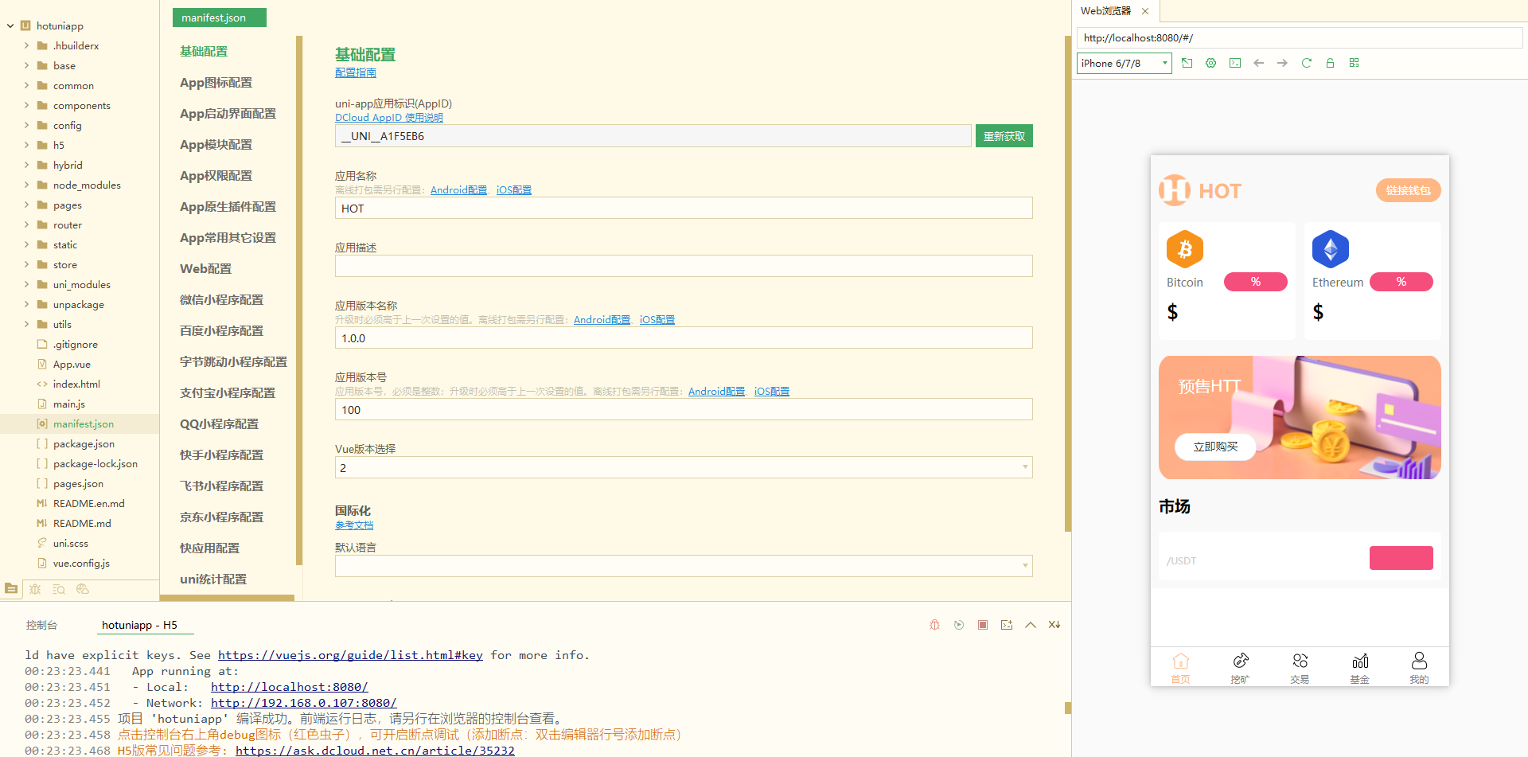Open the file search icon in the sidebar footer
Screen dimensions: 1528x757
59,589
